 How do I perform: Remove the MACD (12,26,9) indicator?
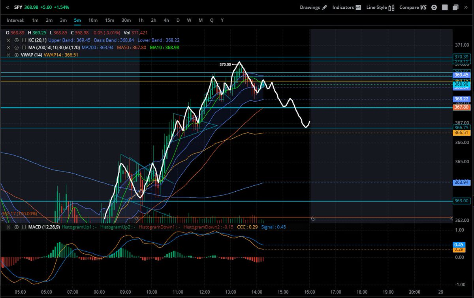8,227
